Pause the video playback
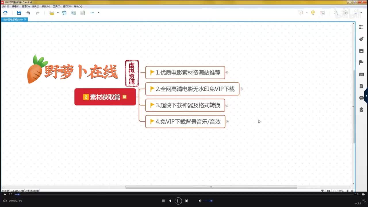 click(x=178, y=201)
